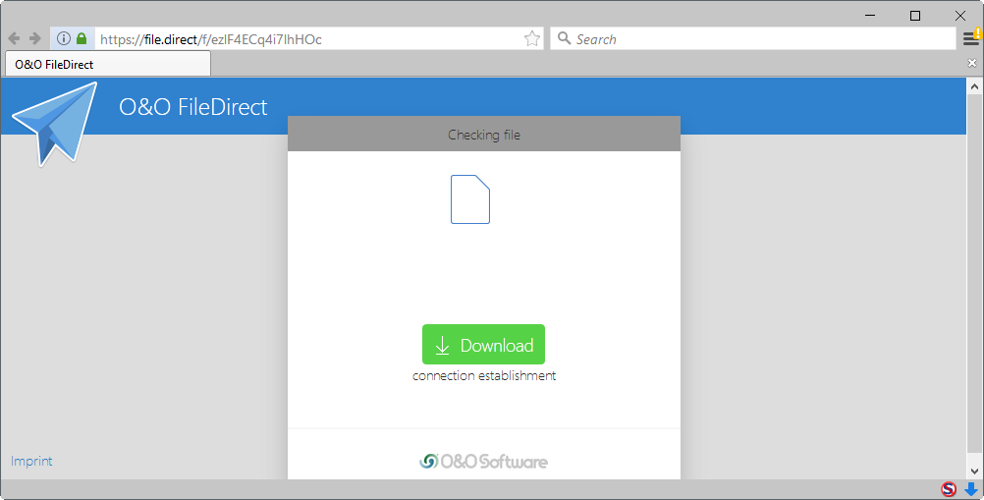Click the browser forward arrow
This screenshot has height=500, width=984.
click(x=35, y=39)
